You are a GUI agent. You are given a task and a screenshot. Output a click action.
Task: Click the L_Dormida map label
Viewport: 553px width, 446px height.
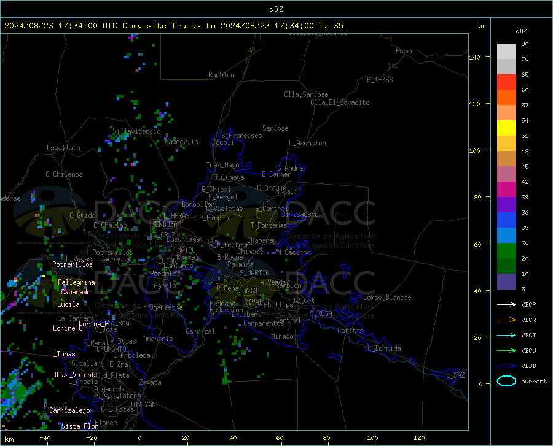[x=384, y=348]
